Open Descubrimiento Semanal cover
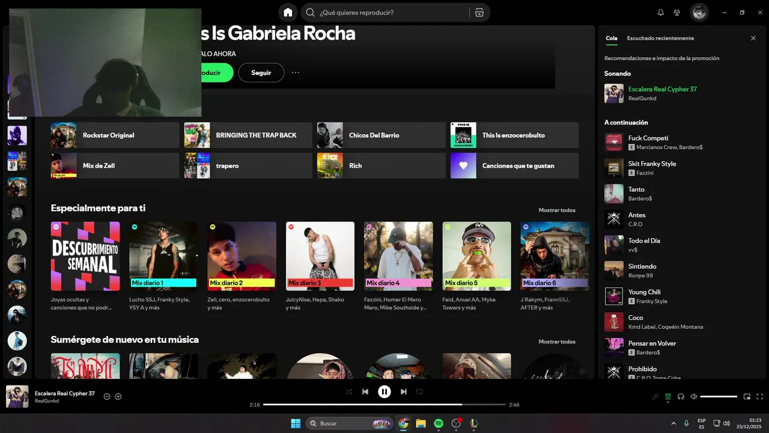769x433 pixels. [85, 256]
